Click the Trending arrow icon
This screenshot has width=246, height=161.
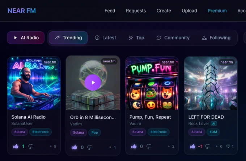57,38
